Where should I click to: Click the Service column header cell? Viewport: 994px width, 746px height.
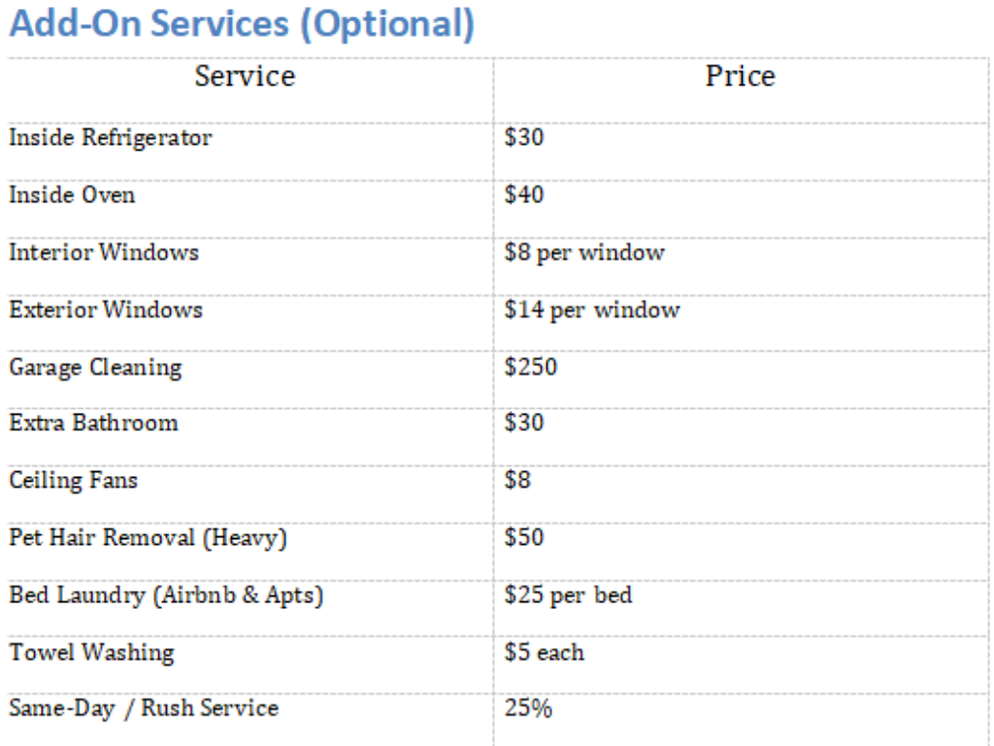pyautogui.click(x=245, y=76)
